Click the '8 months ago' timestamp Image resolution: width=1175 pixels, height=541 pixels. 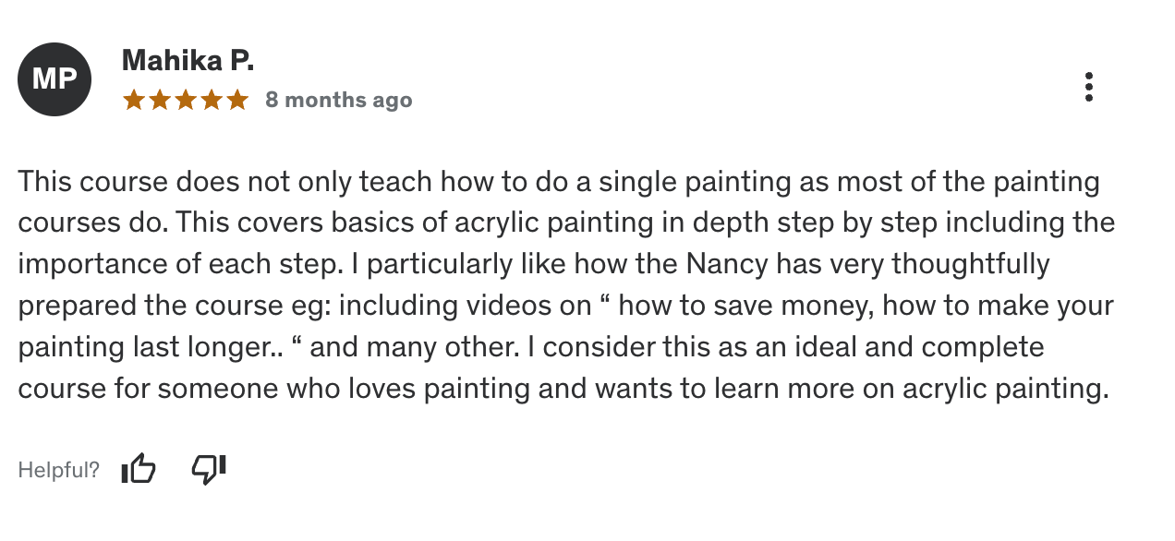click(x=338, y=100)
